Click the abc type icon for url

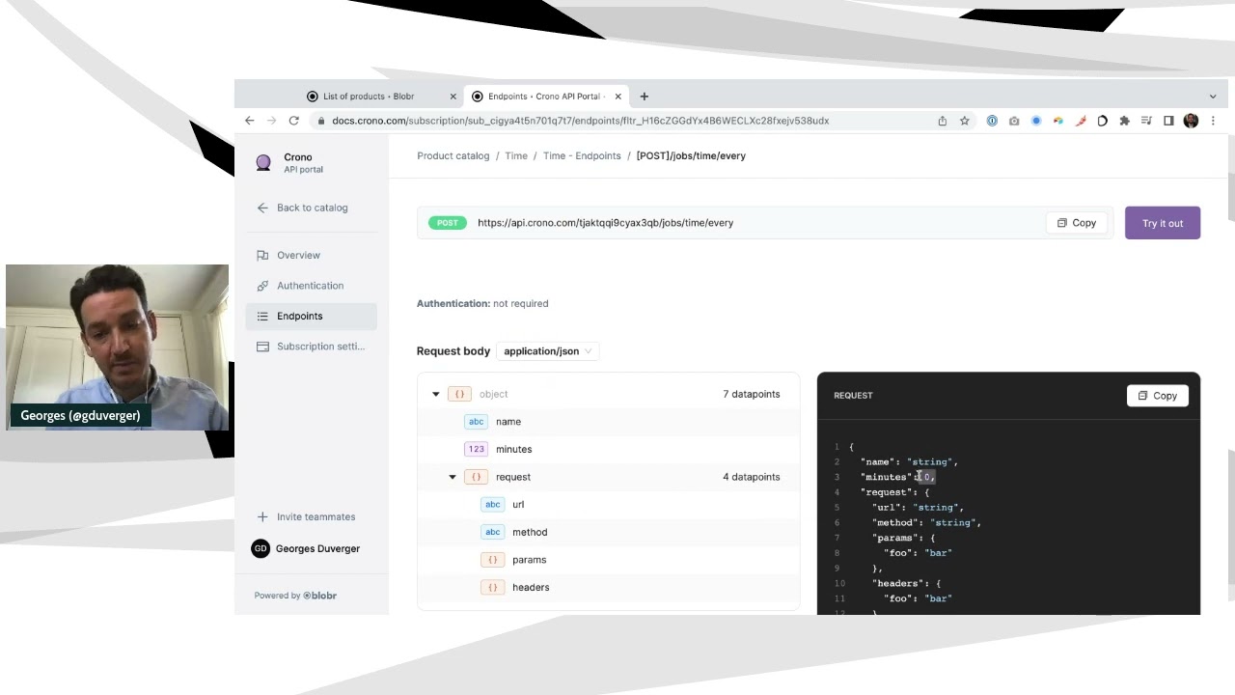tap(493, 505)
